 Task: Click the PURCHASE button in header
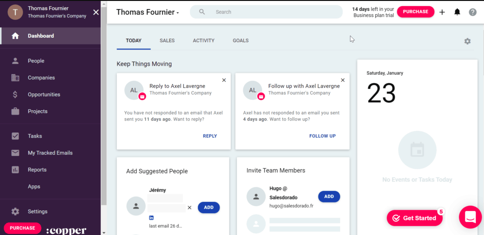[x=415, y=12]
